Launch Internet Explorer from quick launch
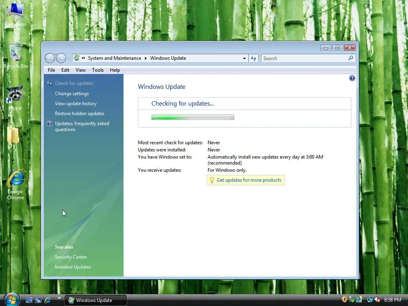The width and height of the screenshot is (408, 306). pyautogui.click(x=48, y=300)
